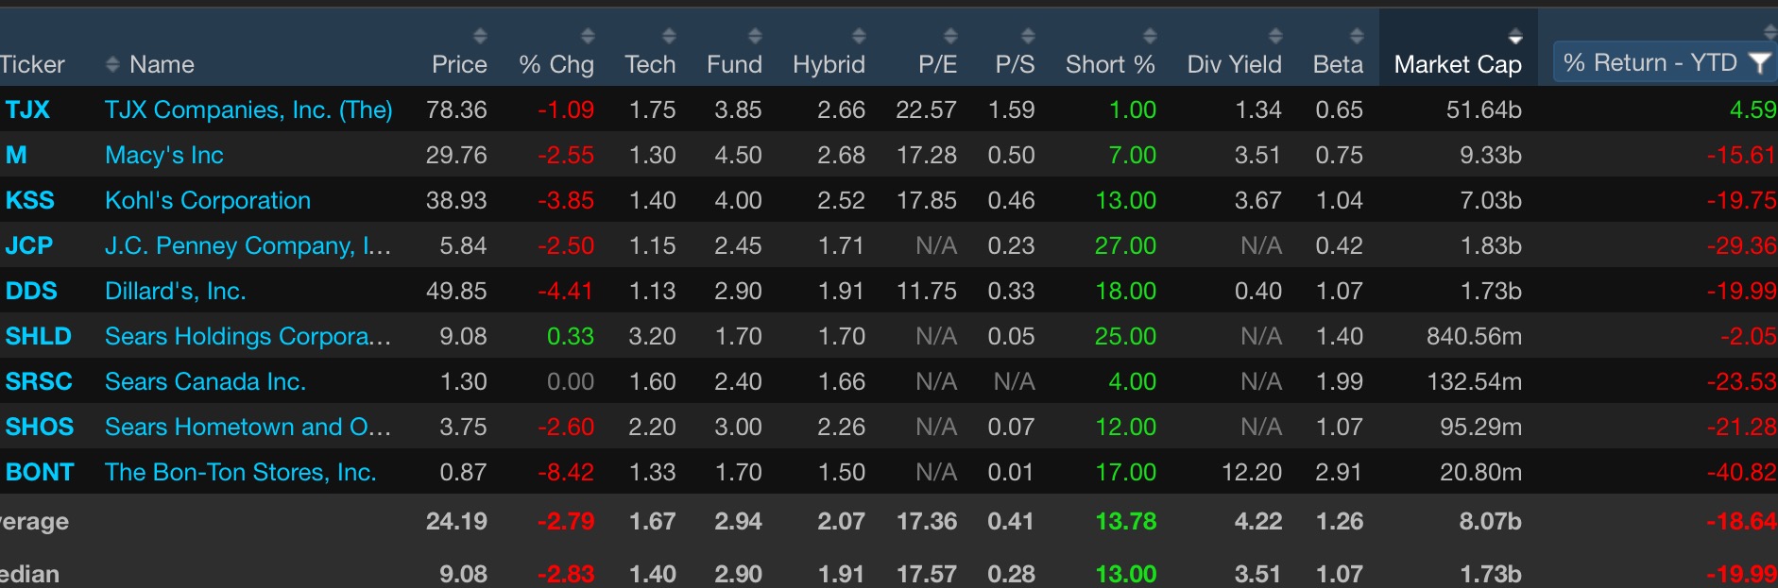Open the % Return - YTD column dropdown
Viewport: 1778px width, 588px height.
click(1665, 63)
